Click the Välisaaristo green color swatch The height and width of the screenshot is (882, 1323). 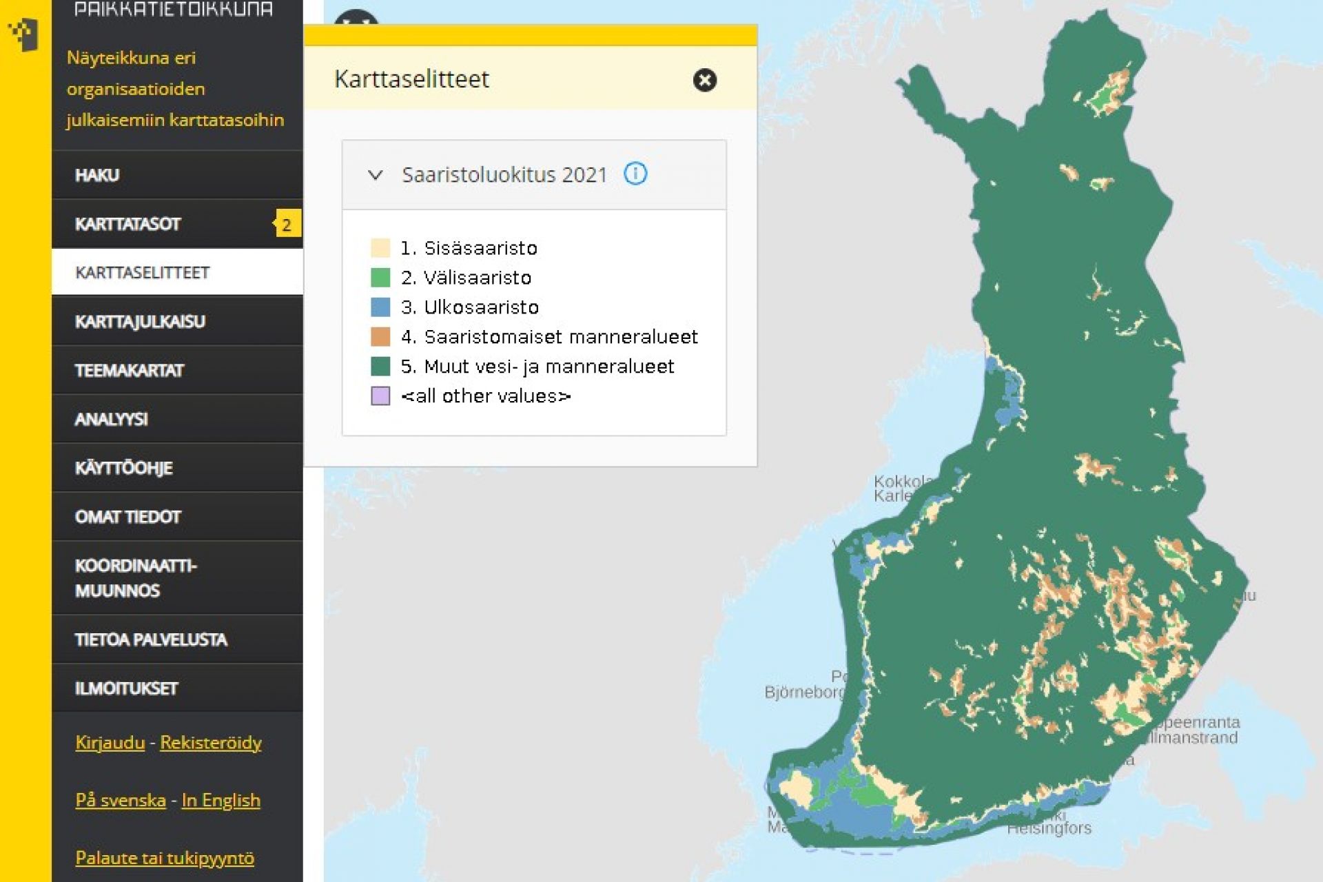[x=380, y=278]
